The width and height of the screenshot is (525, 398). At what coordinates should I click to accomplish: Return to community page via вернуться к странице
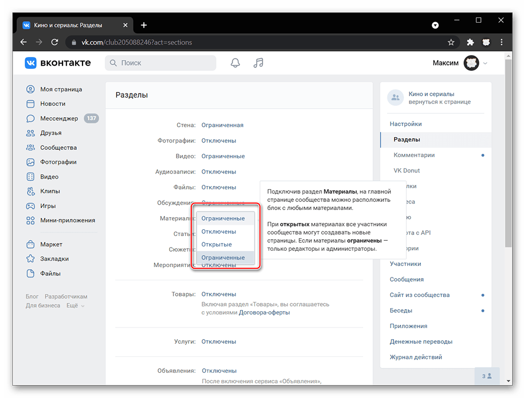(x=440, y=102)
